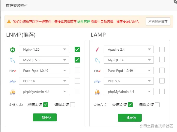
Task: Open the Nginx 1.20 version dropdown
Action: tap(44, 49)
